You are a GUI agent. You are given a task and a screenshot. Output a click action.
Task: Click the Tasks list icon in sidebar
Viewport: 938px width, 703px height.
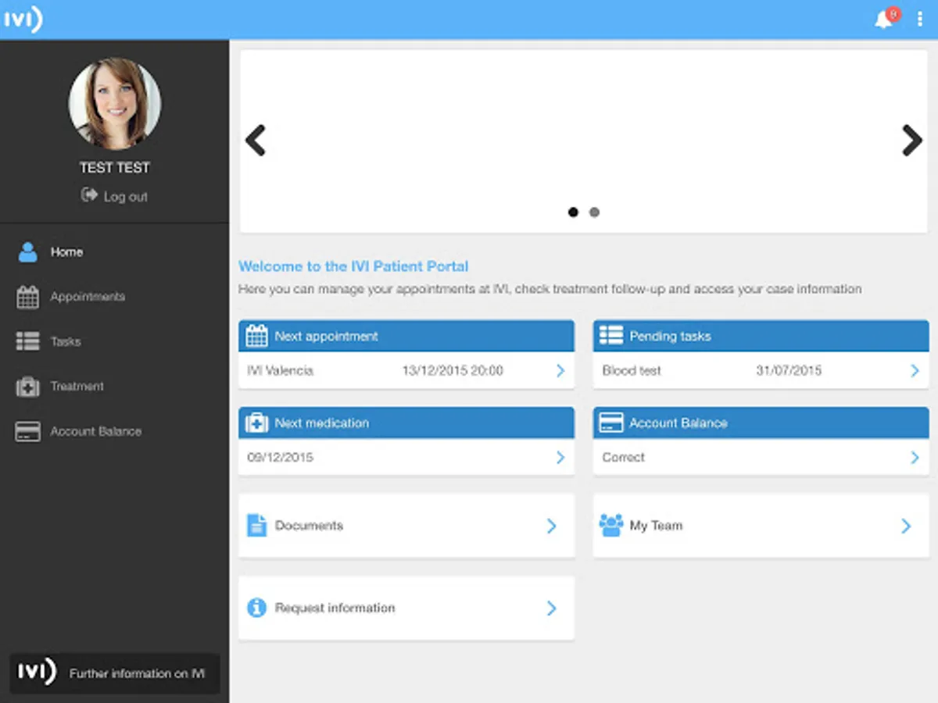pos(27,341)
